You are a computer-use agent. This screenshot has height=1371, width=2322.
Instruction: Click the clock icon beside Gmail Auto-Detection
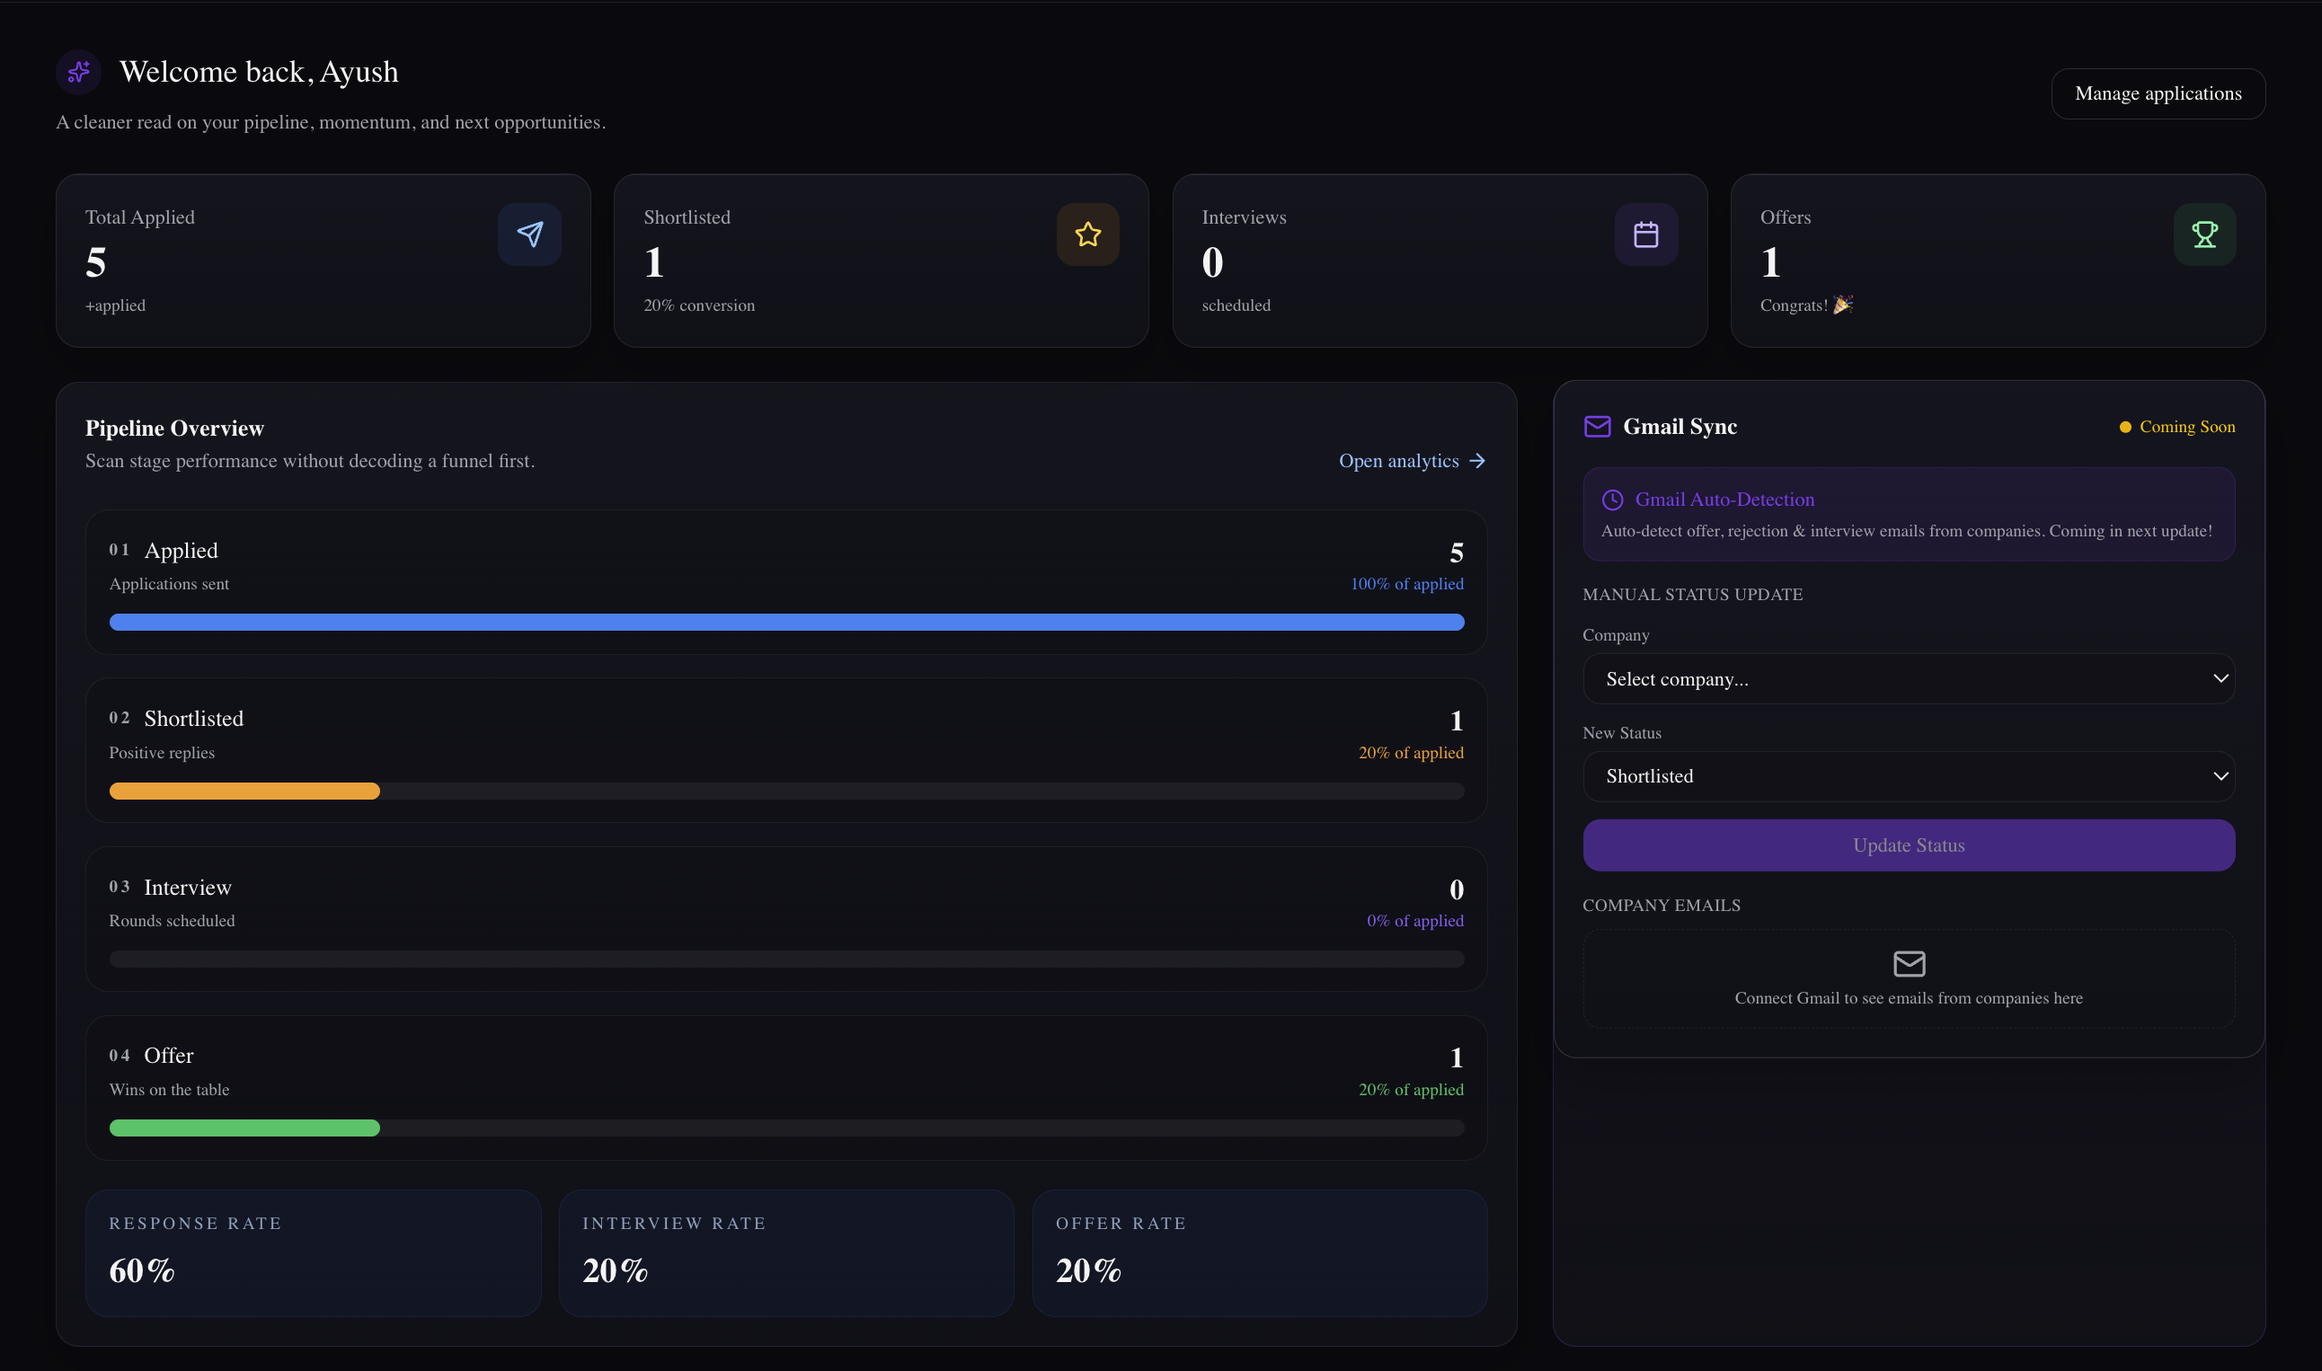point(1612,500)
